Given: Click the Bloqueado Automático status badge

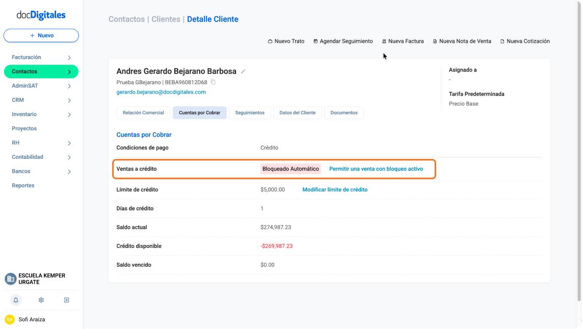Looking at the screenshot, I should click(x=290, y=169).
